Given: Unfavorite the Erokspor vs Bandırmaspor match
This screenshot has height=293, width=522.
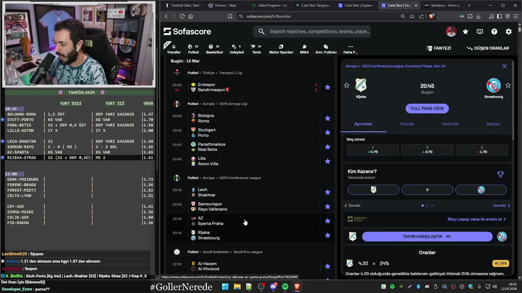Looking at the screenshot, I should [x=327, y=87].
